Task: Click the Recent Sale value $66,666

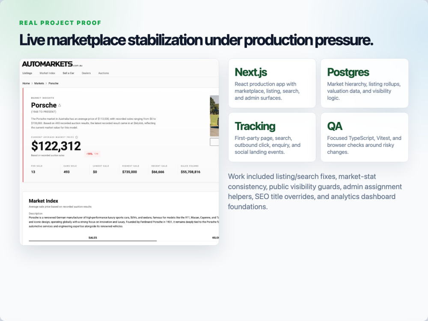Action: (158, 172)
